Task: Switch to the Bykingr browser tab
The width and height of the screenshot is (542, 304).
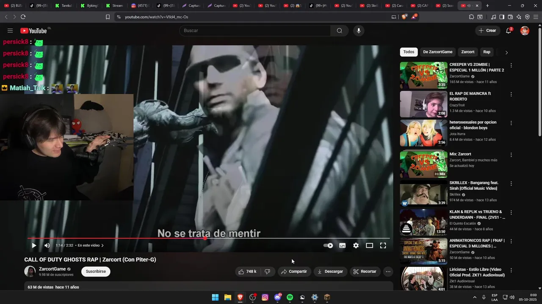Action: (x=89, y=5)
